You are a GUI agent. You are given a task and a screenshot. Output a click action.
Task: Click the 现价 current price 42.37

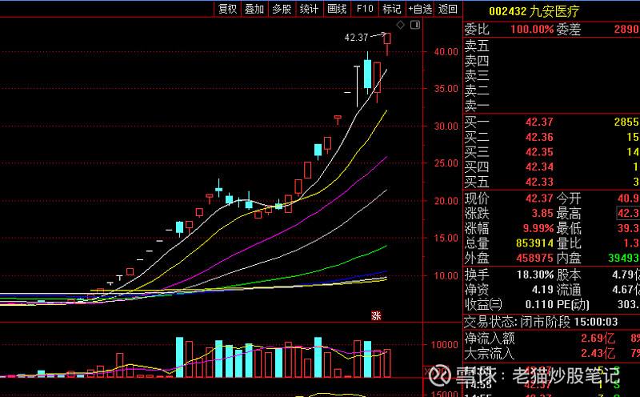point(539,198)
